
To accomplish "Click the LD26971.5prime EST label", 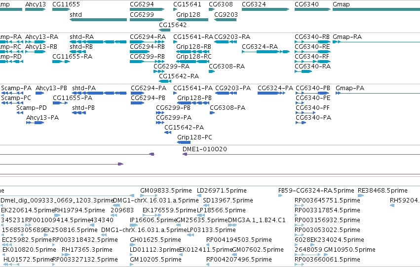I will click(x=222, y=191).
